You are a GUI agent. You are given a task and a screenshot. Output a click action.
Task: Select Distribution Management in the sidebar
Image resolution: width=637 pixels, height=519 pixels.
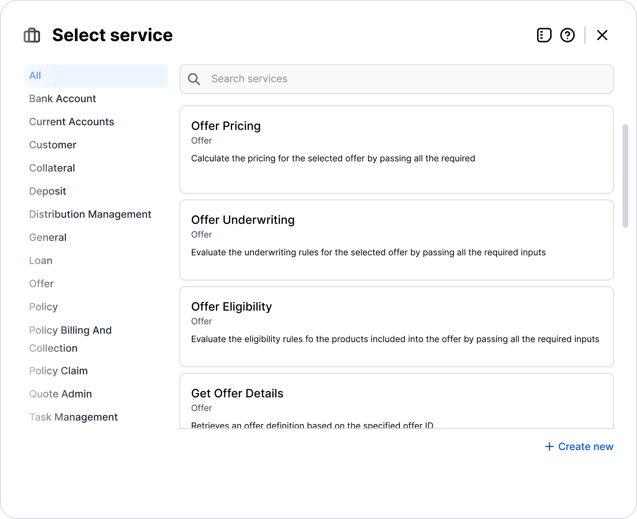click(90, 214)
